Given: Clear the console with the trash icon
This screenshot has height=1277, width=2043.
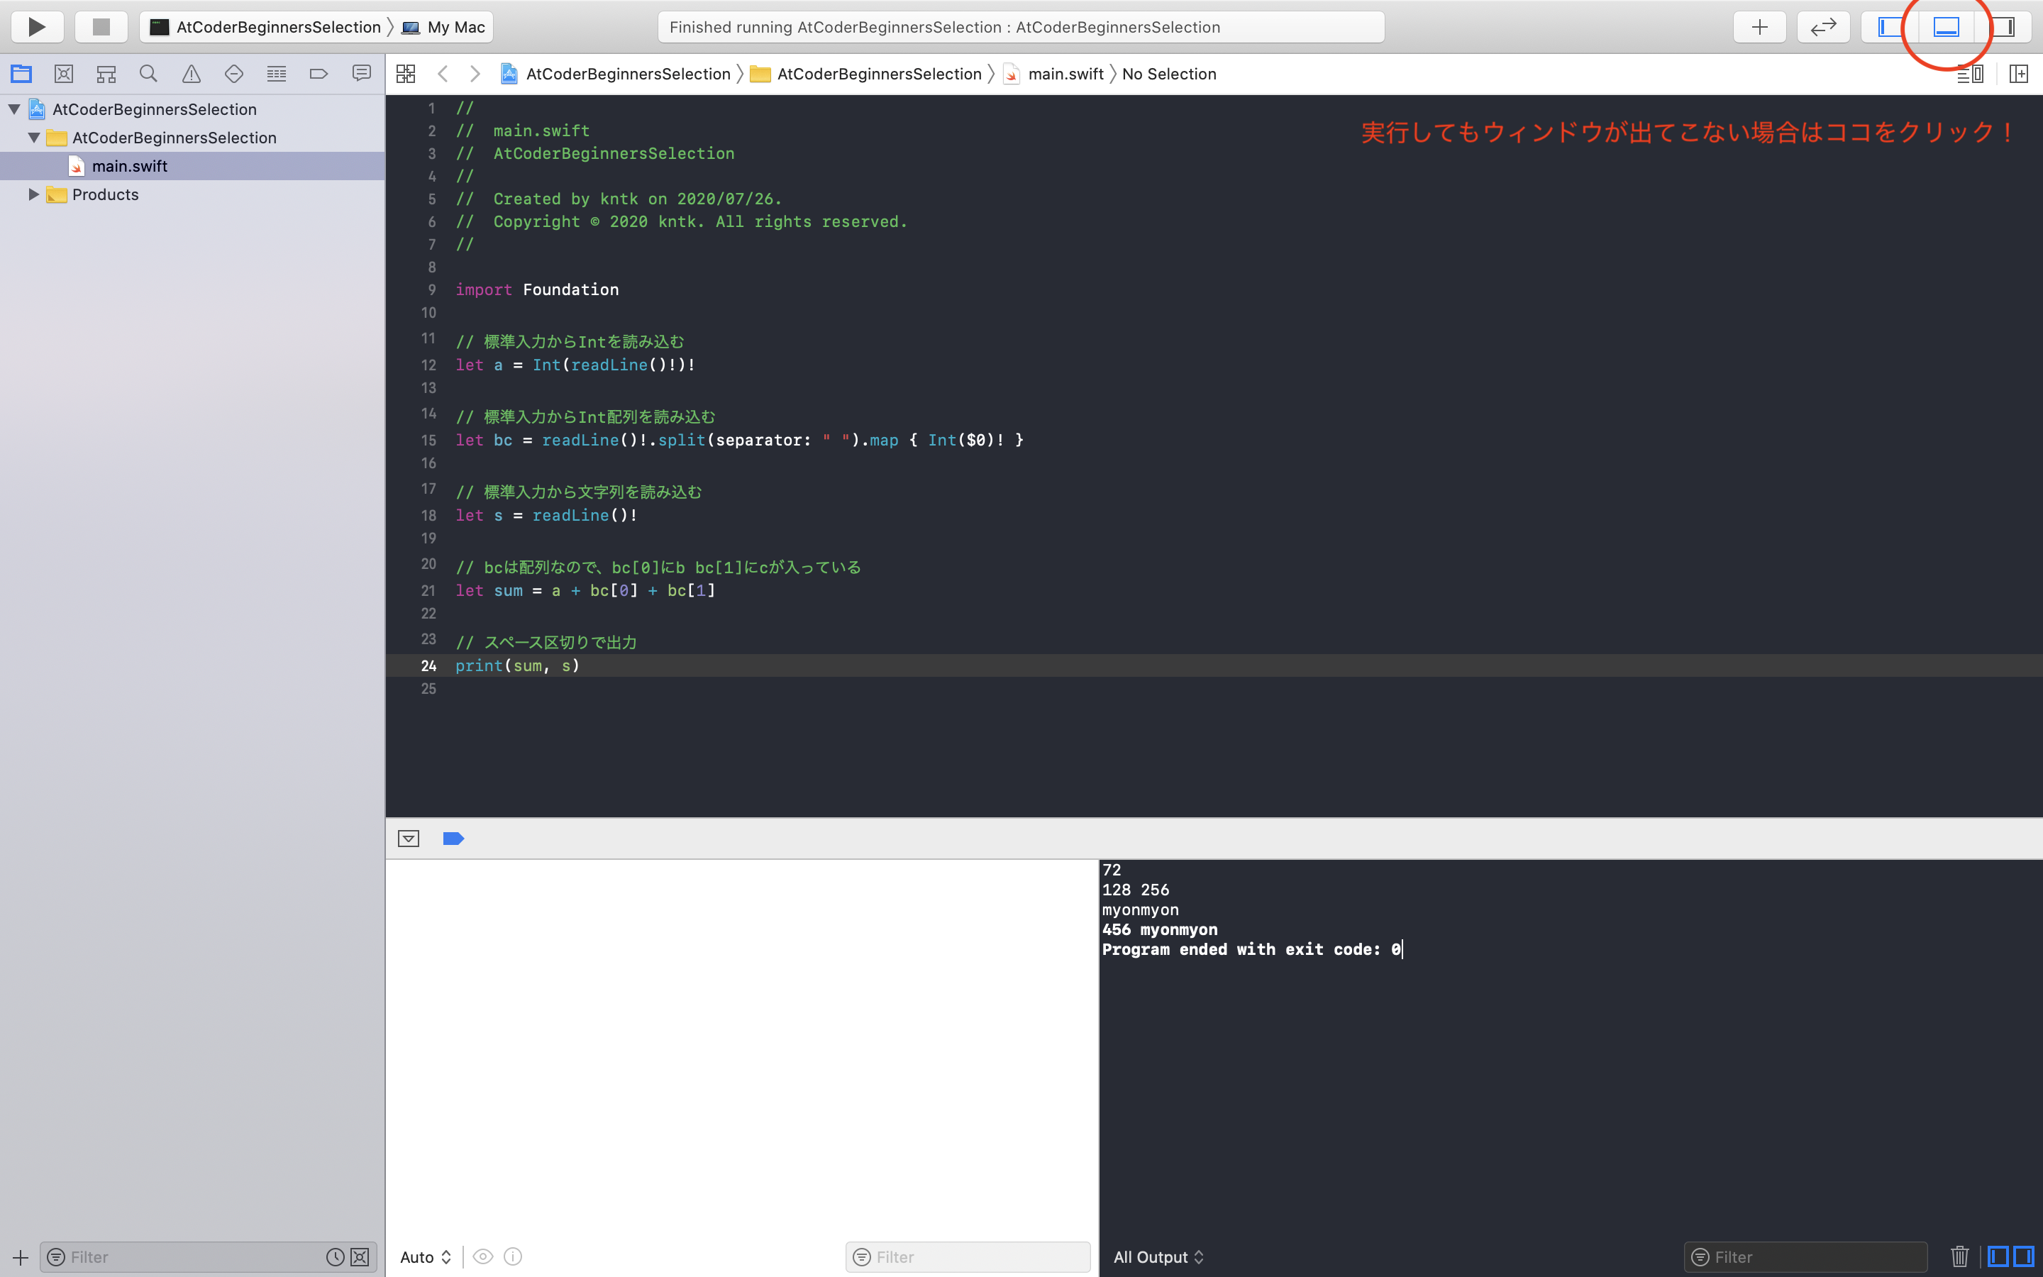Looking at the screenshot, I should click(x=1959, y=1256).
